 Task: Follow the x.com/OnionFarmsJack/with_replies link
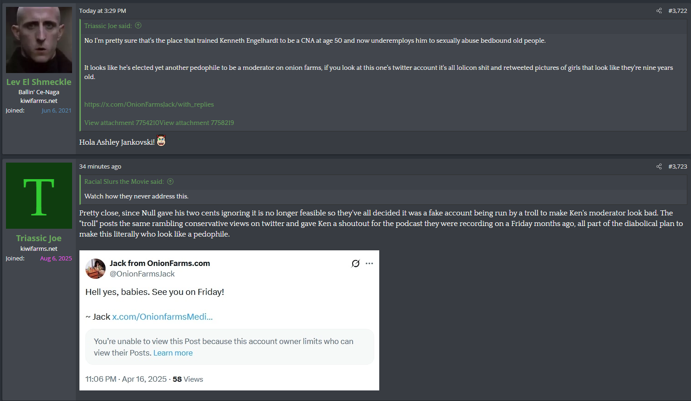[x=149, y=104]
